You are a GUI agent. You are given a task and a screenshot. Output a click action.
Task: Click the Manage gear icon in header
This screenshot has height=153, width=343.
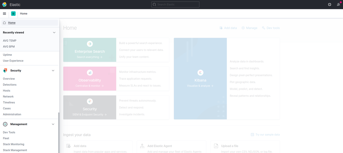pyautogui.click(x=243, y=28)
